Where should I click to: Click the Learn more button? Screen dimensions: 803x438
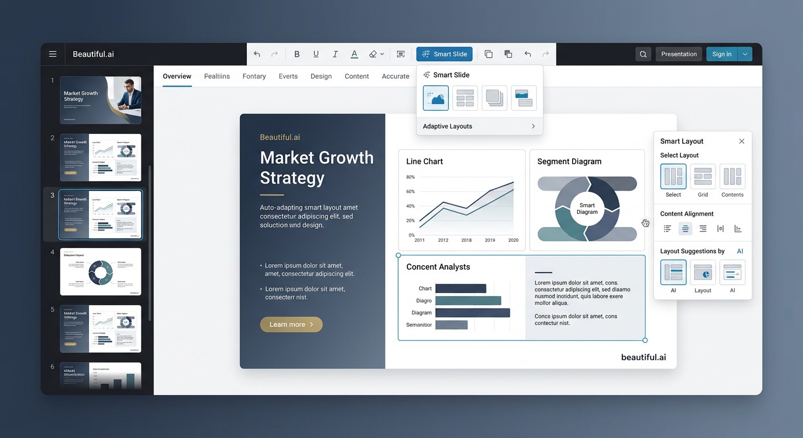291,325
